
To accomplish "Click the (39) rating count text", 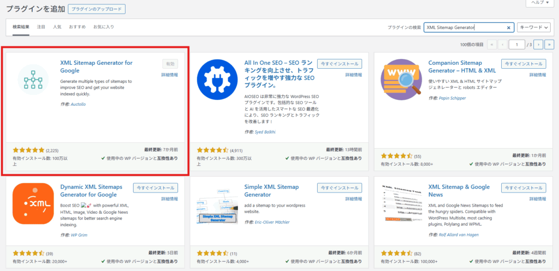I will pyautogui.click(x=50, y=254).
